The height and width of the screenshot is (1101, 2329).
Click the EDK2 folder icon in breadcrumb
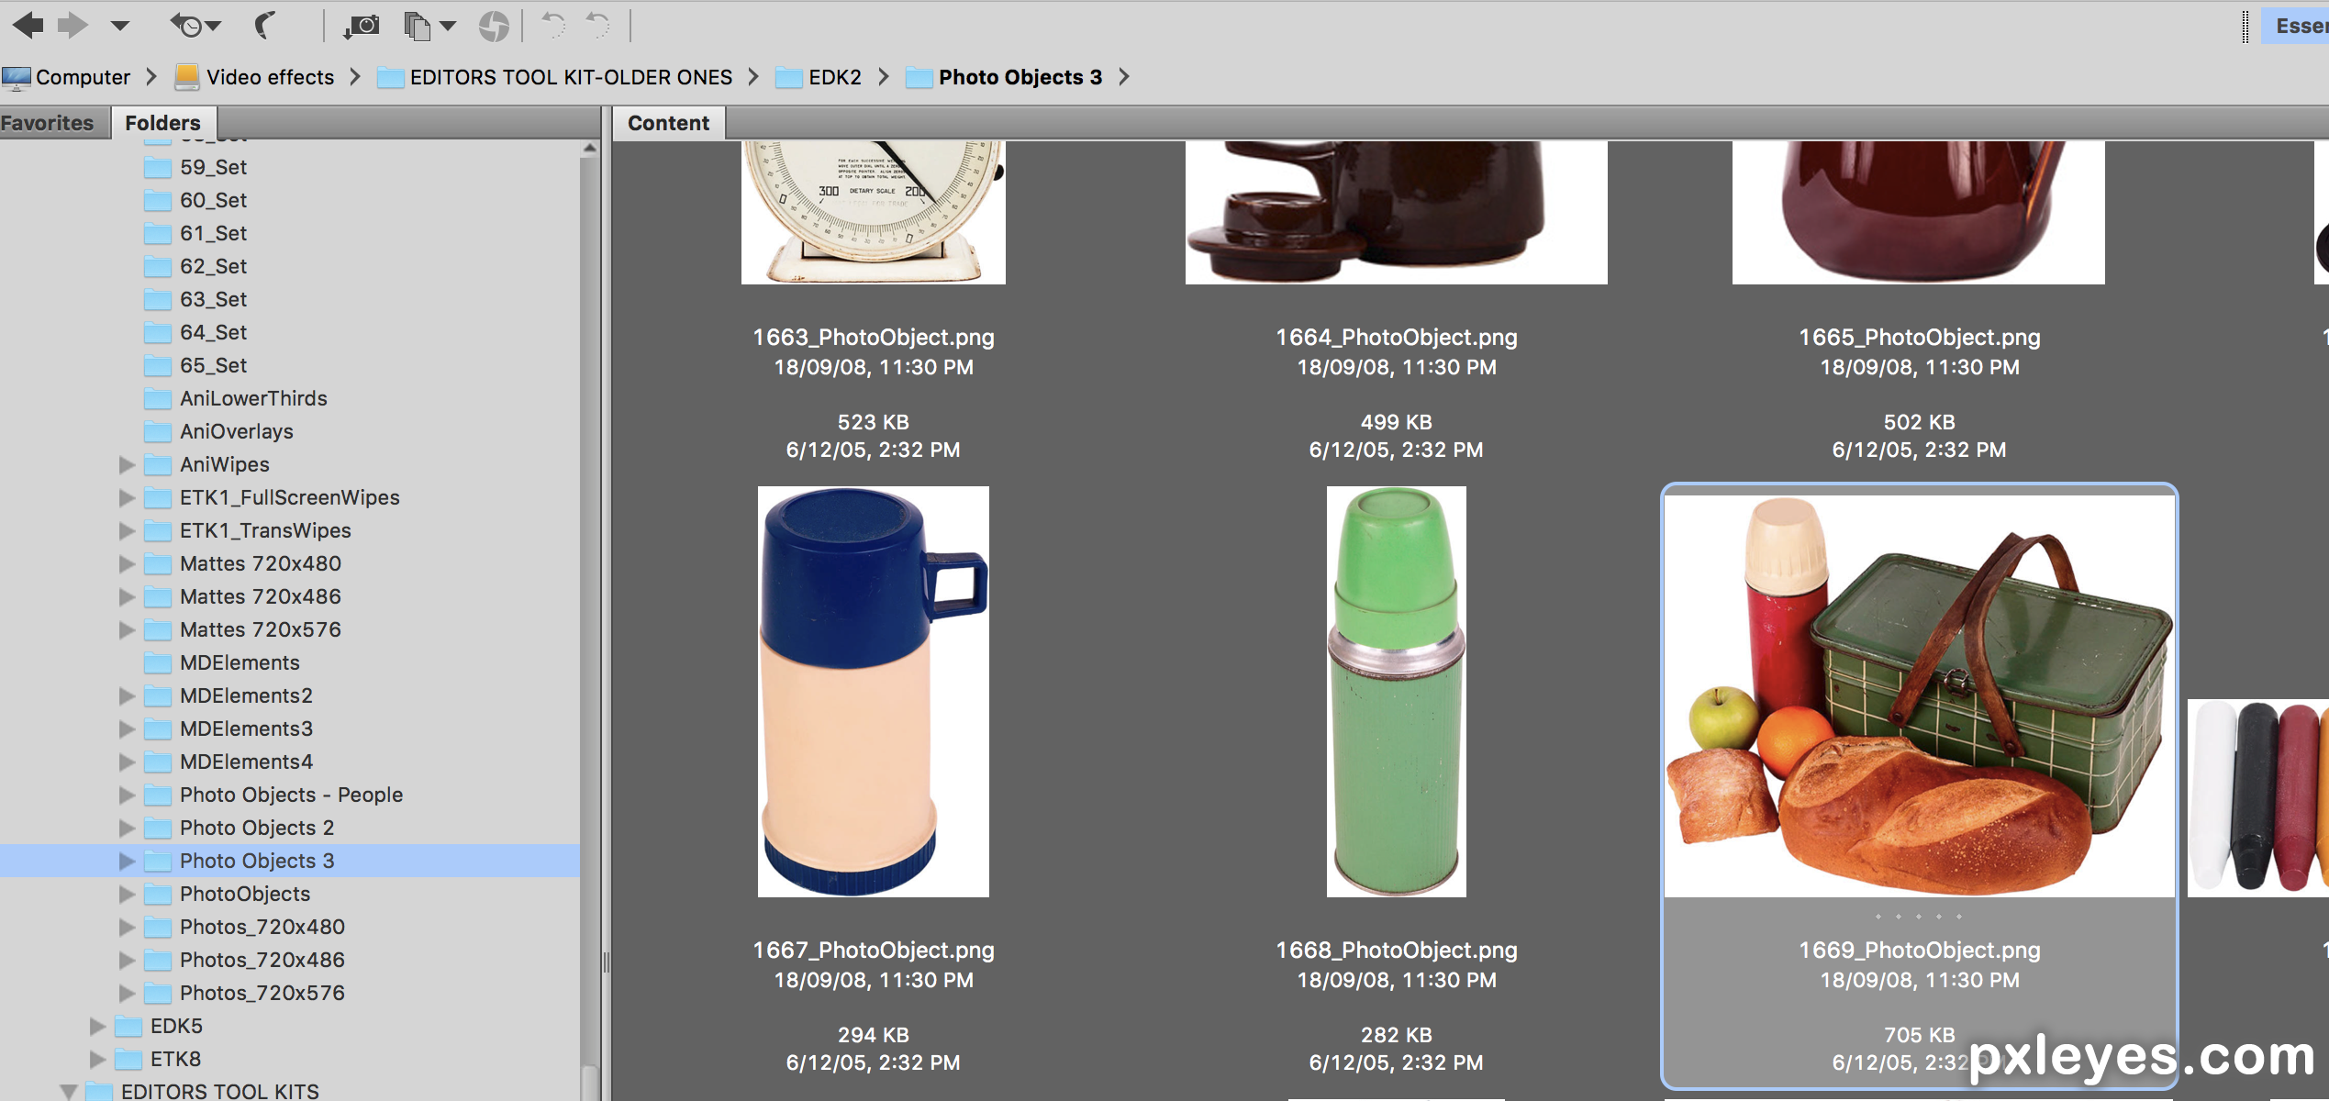coord(789,77)
